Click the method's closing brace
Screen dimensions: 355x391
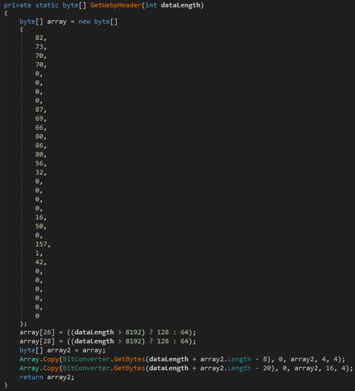tap(6, 385)
